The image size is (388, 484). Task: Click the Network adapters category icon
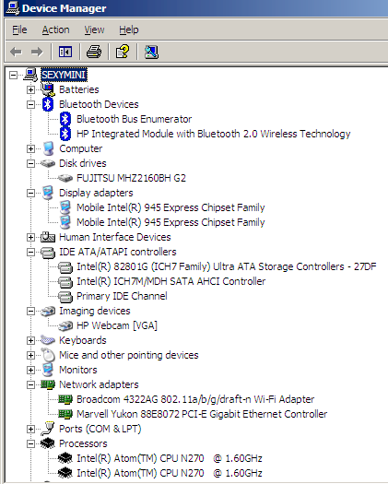(x=48, y=384)
